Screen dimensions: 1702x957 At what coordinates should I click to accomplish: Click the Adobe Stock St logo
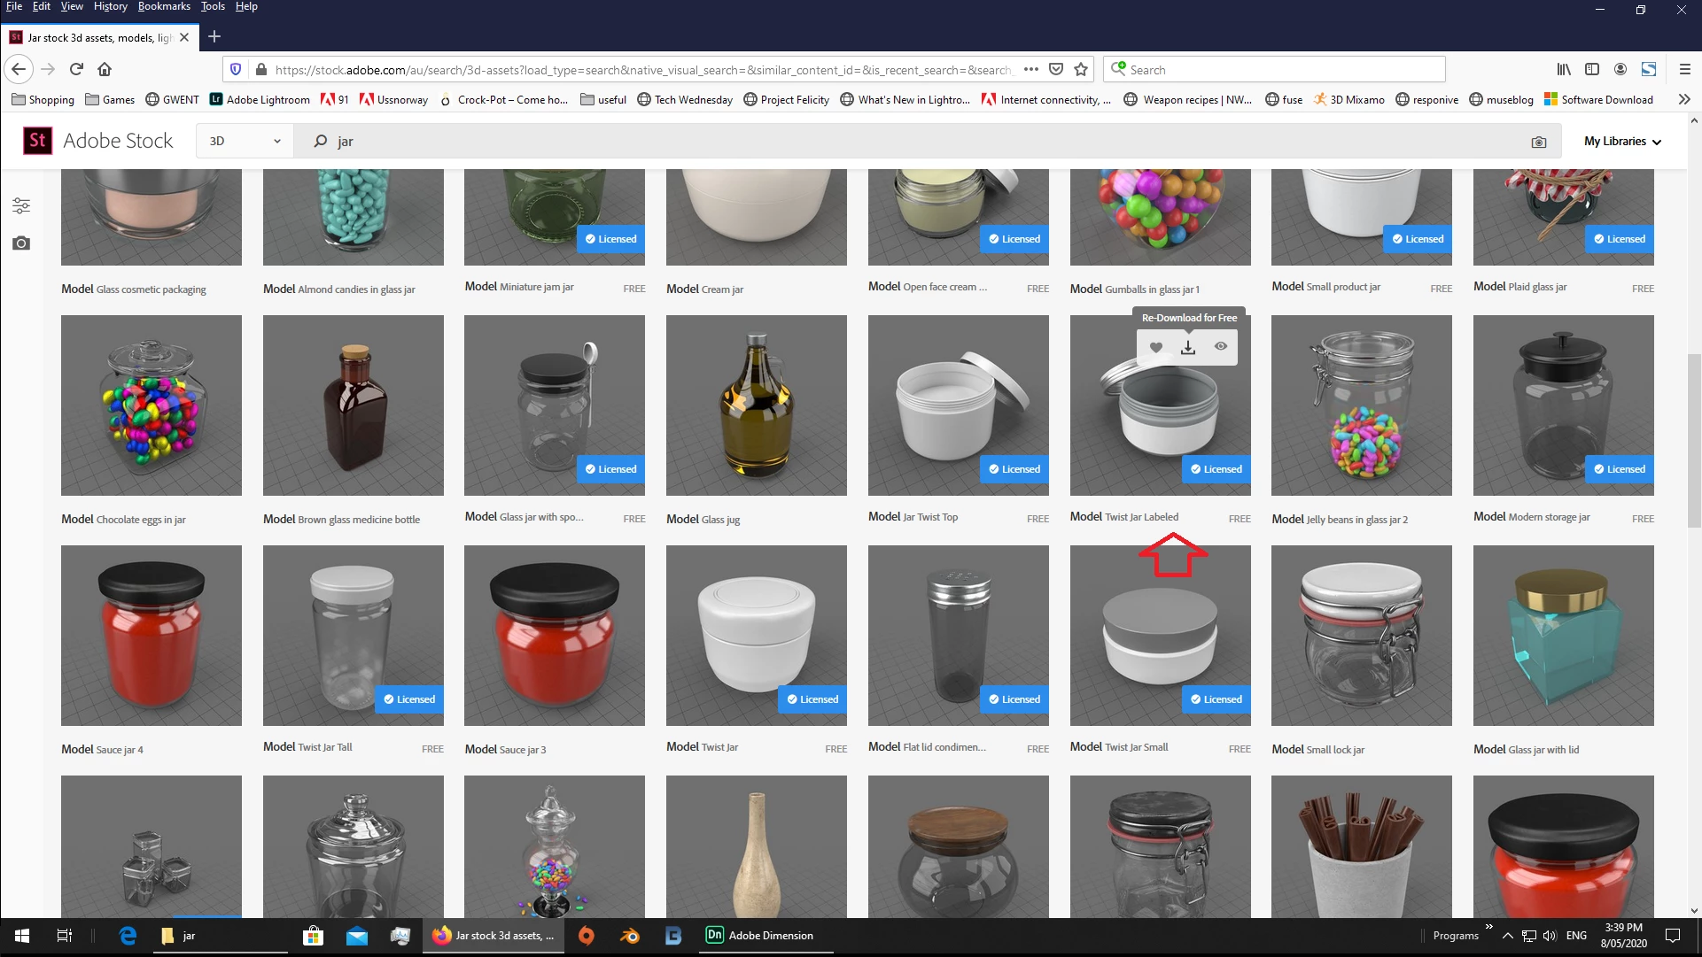37,141
